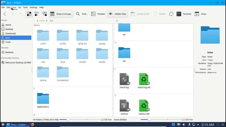The width and height of the screenshot is (226, 127).
Task: Select the initrd.img file
Action: coord(124,81)
